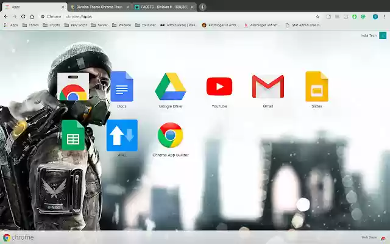Go forward in browser history

click(15, 16)
